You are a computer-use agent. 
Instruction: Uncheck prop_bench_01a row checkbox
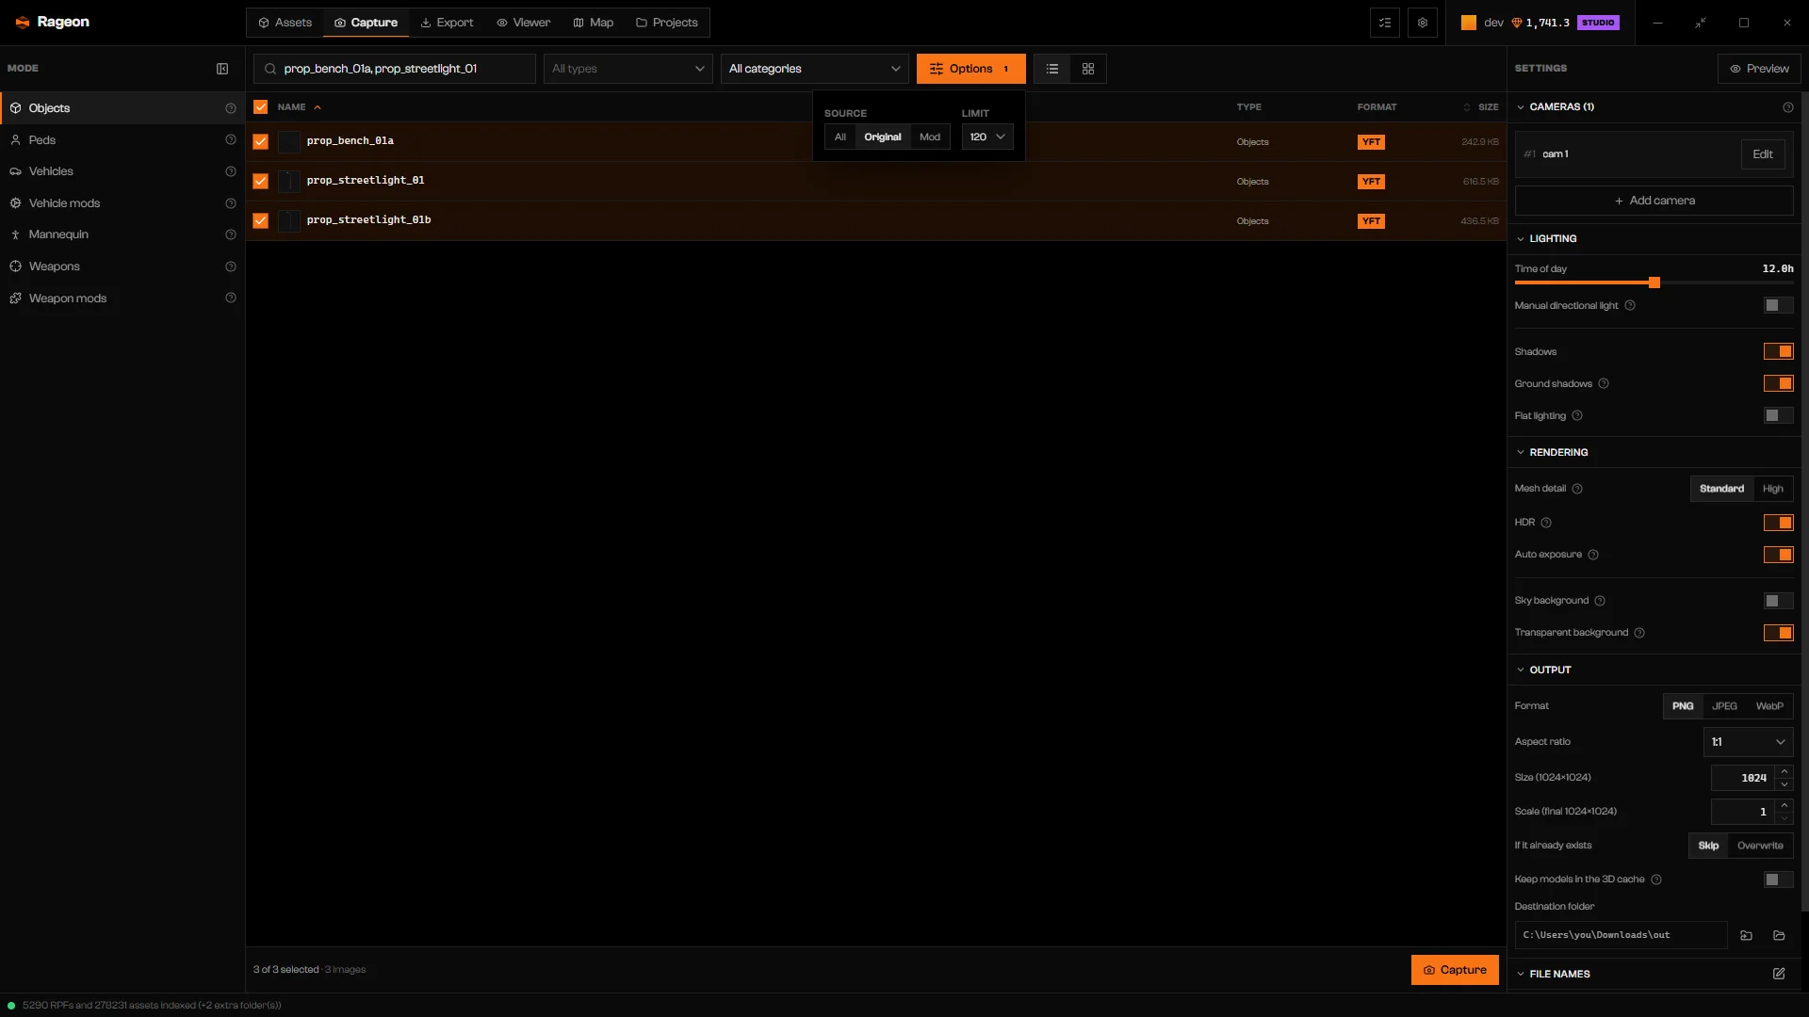pyautogui.click(x=261, y=141)
